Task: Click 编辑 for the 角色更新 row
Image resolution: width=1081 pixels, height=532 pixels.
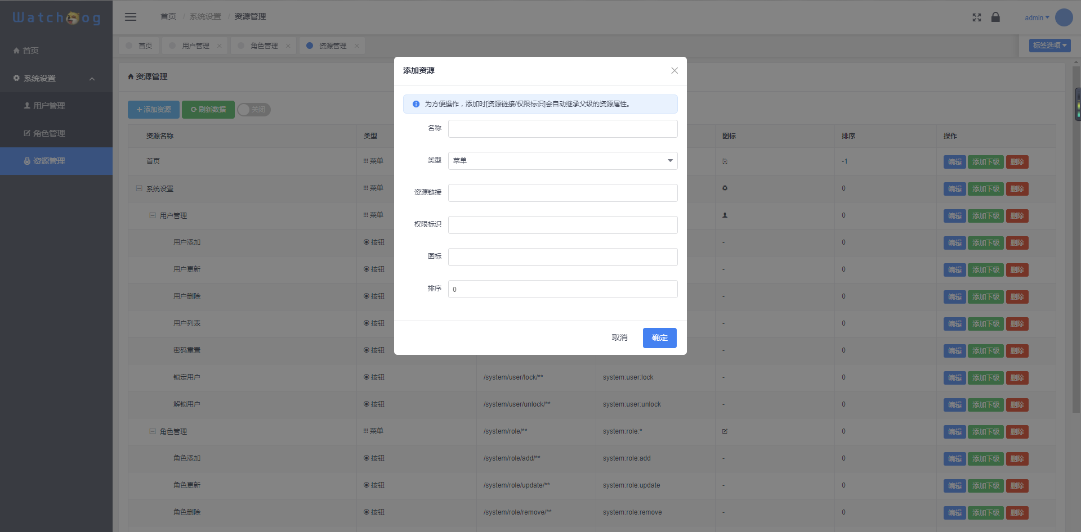Action: pyautogui.click(x=955, y=486)
